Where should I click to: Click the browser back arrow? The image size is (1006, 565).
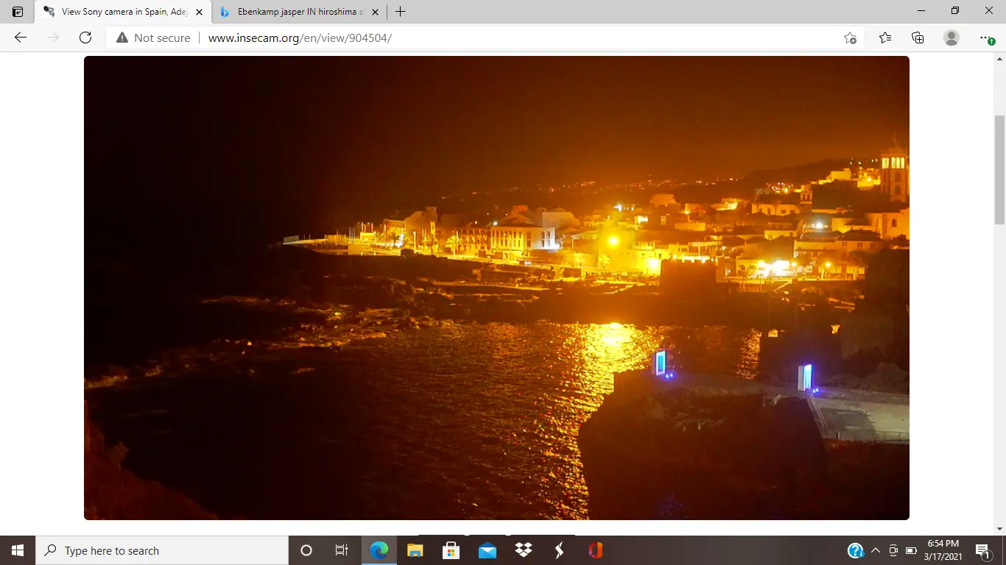tap(21, 38)
